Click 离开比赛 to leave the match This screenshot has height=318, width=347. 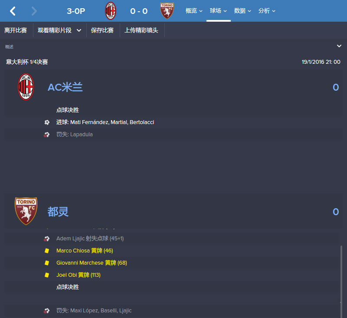16,30
